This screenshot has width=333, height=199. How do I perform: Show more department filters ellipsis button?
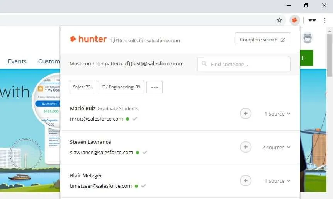tap(155, 87)
